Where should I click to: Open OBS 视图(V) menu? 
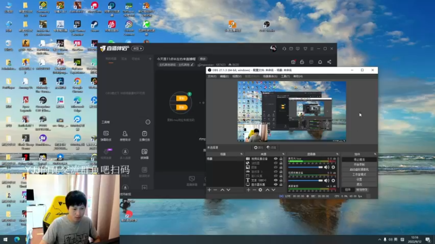click(237, 76)
